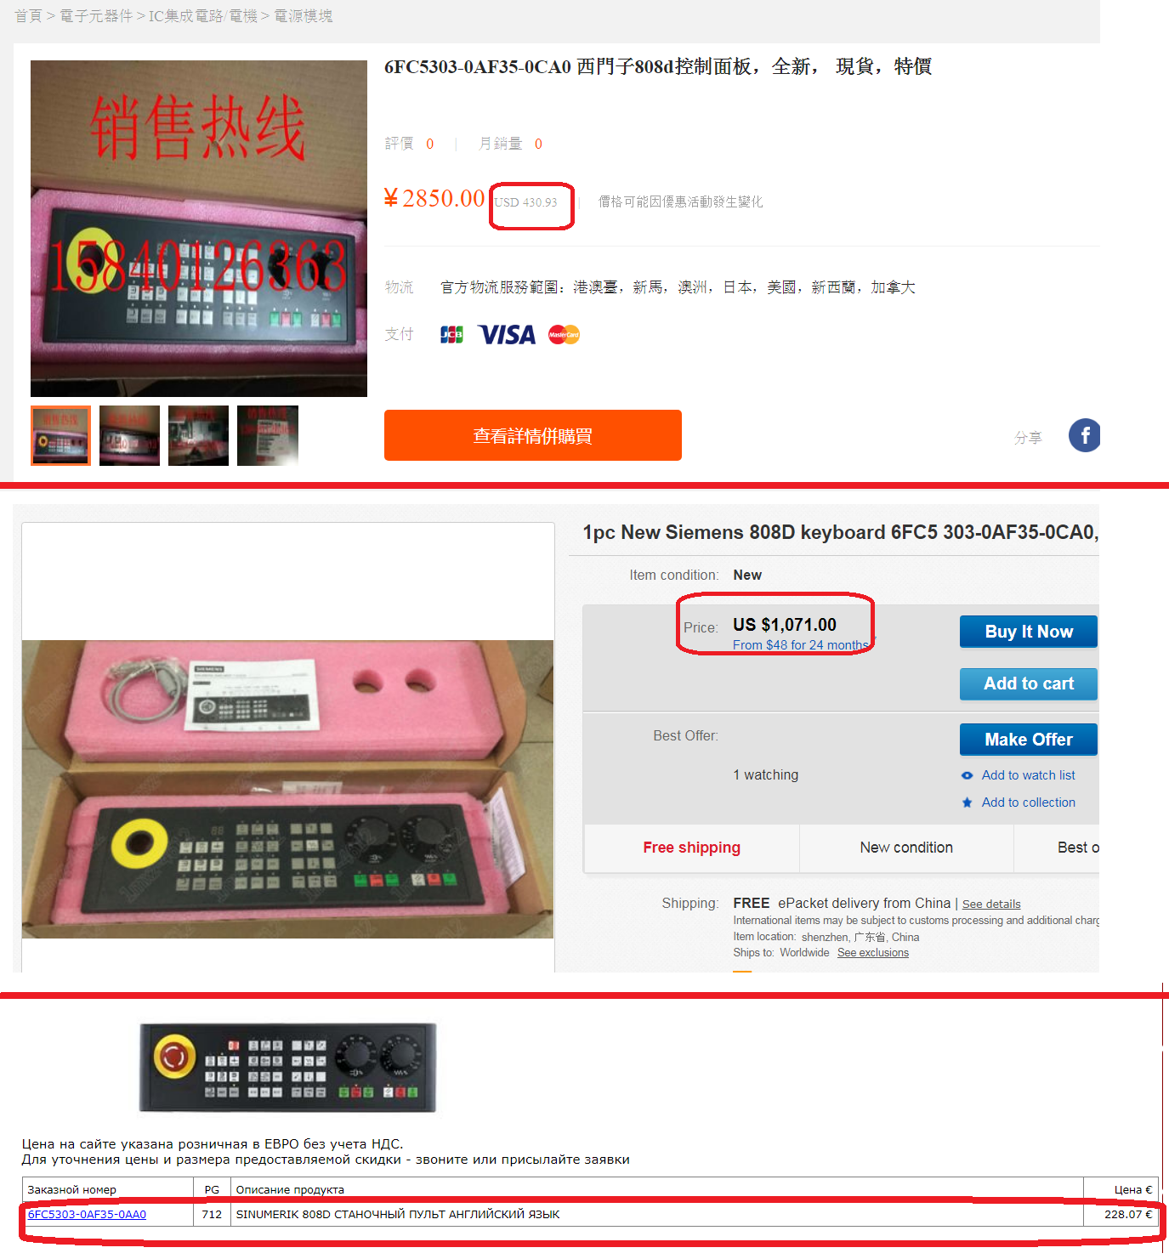The width and height of the screenshot is (1169, 1259).
Task: Select the first product thumbnail
Action: [x=61, y=435]
